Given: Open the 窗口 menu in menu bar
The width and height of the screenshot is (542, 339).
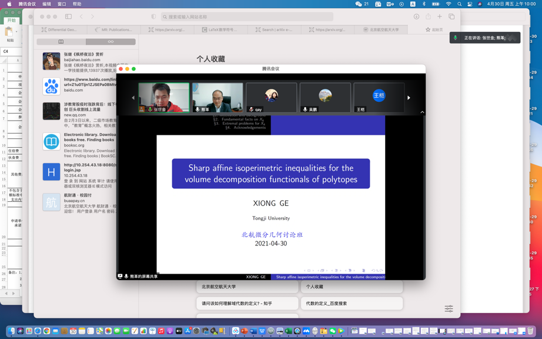Looking at the screenshot, I should coord(62,4).
